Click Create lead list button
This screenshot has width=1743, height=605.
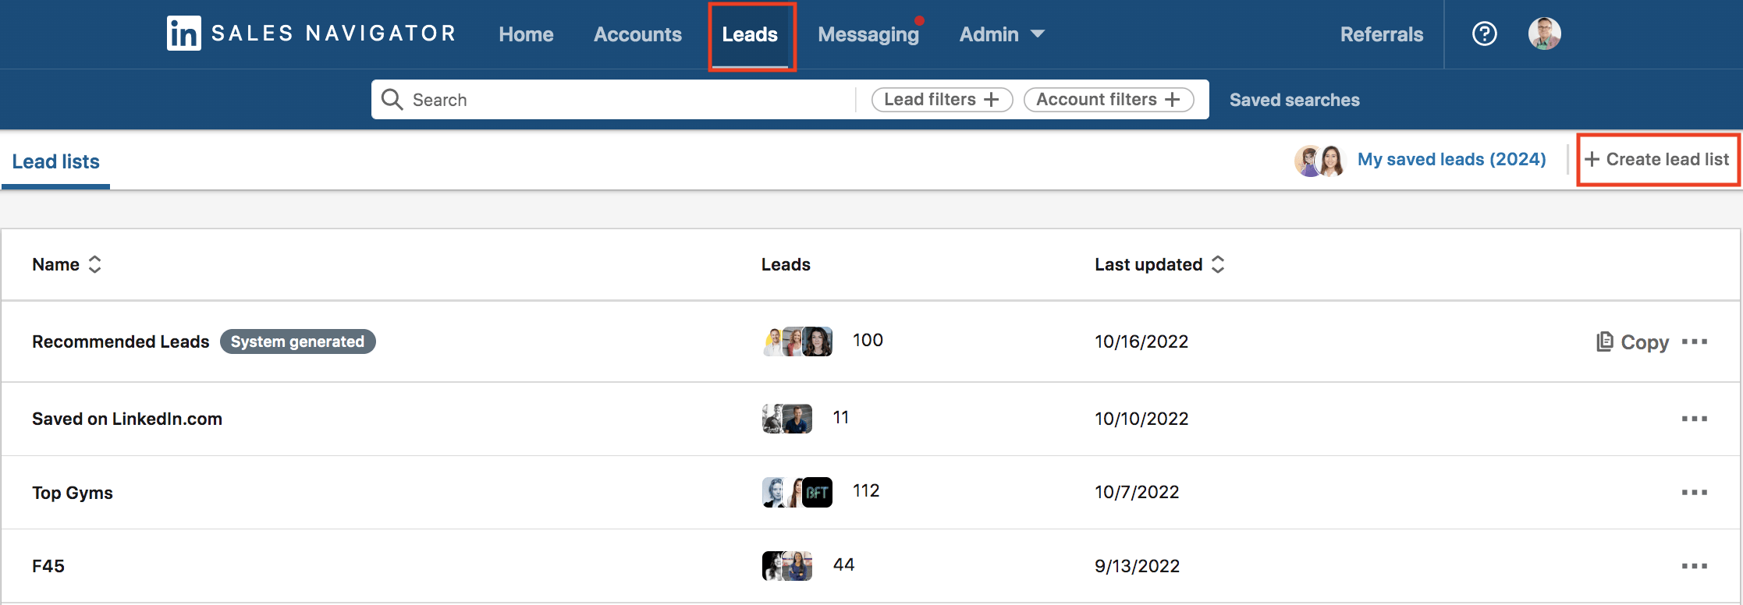point(1657,159)
